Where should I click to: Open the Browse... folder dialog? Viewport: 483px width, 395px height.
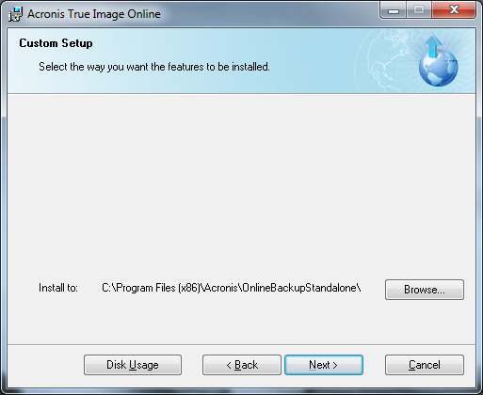[x=425, y=290]
